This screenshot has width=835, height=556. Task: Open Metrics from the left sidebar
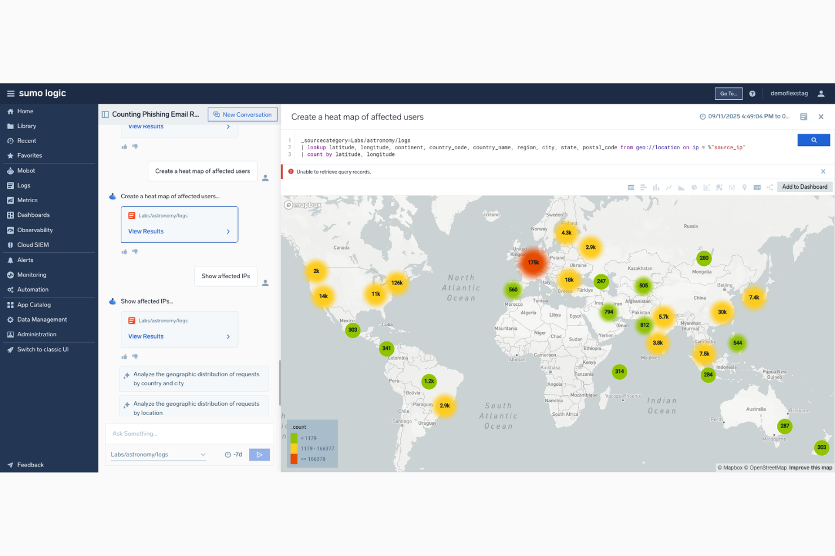pos(27,200)
